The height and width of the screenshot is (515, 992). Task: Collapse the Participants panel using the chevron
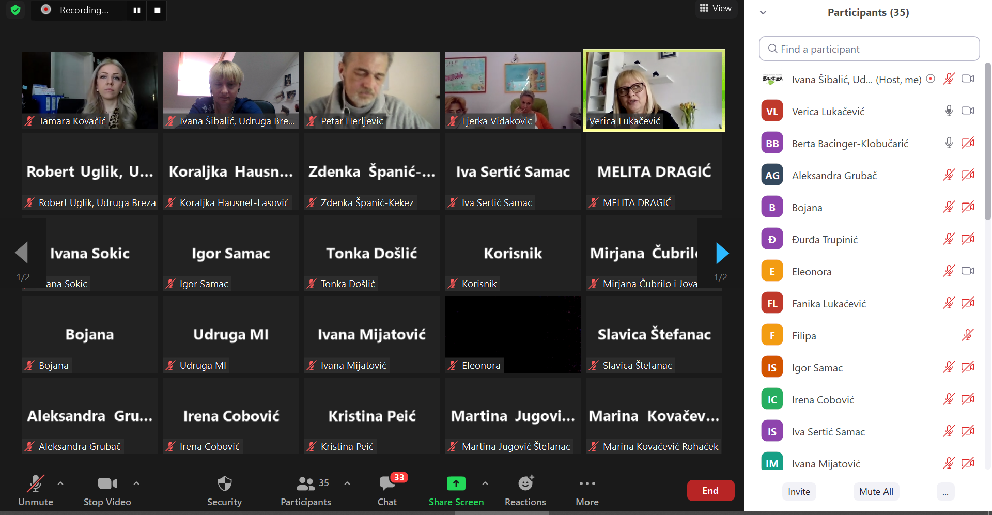(763, 12)
